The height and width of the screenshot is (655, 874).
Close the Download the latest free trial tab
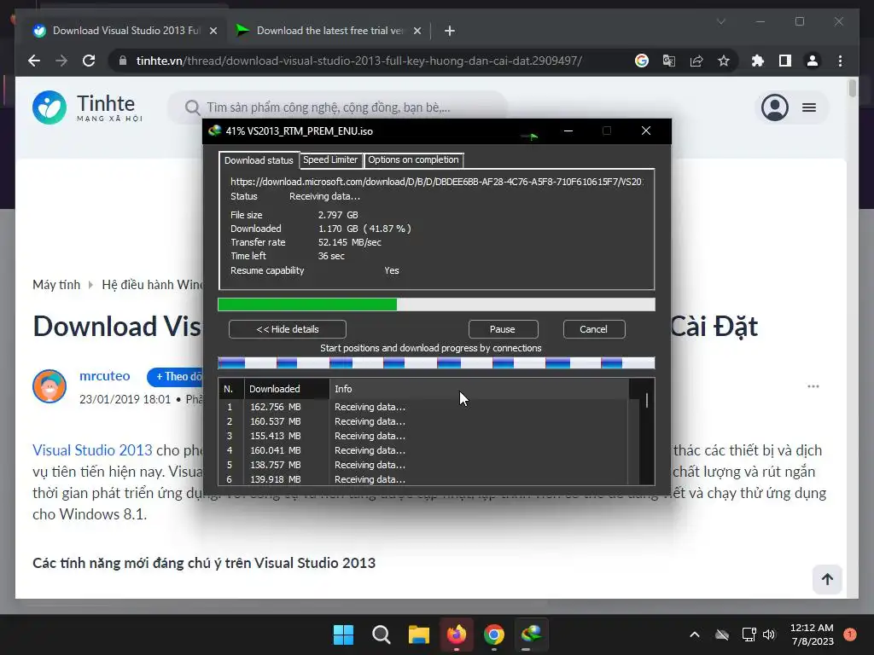click(417, 31)
